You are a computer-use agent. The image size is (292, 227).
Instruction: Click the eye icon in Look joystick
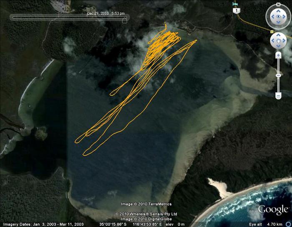[278, 17]
